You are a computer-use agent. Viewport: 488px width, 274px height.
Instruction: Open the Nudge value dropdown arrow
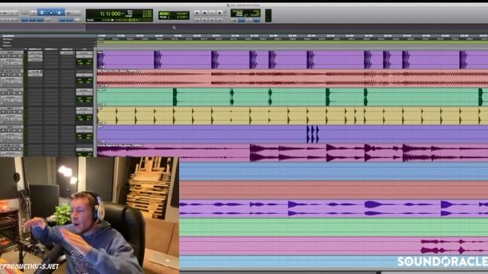[x=188, y=17]
